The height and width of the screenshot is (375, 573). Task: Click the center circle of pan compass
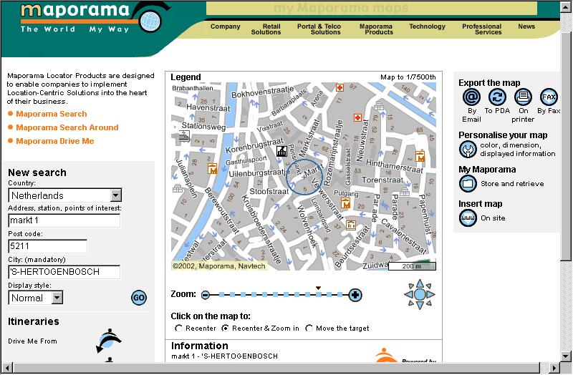pyautogui.click(x=420, y=294)
